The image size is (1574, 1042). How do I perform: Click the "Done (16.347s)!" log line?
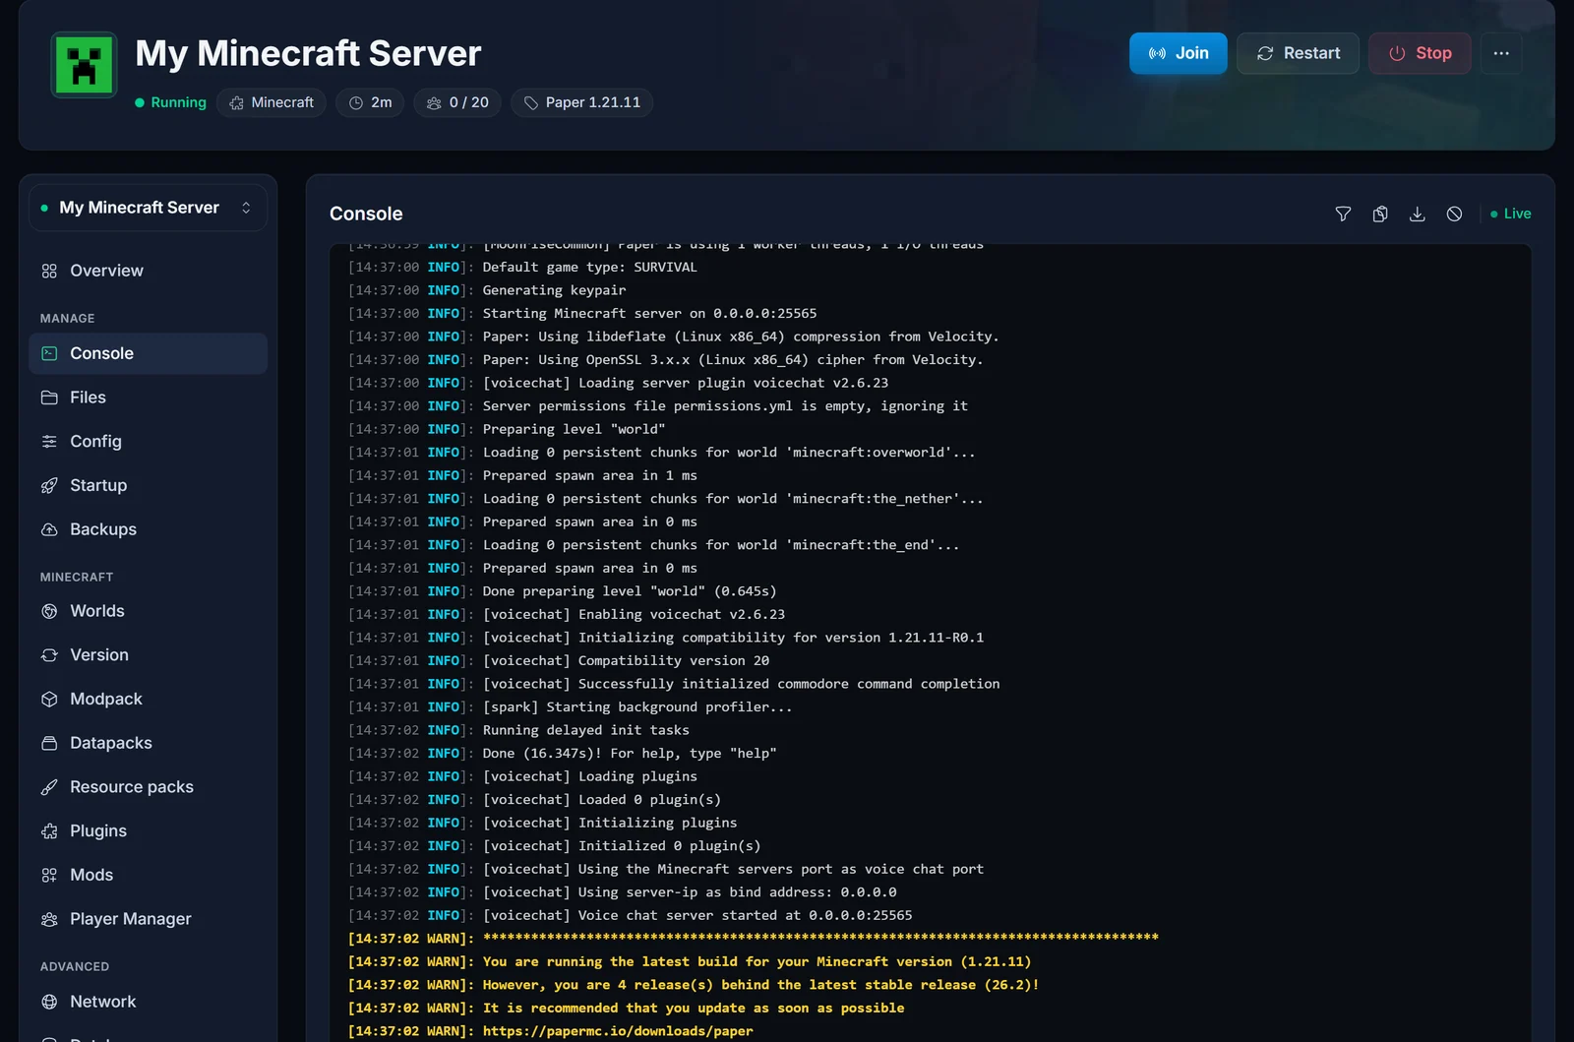[562, 754]
